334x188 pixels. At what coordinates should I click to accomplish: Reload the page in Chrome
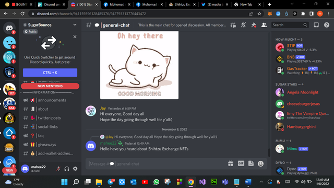22,14
